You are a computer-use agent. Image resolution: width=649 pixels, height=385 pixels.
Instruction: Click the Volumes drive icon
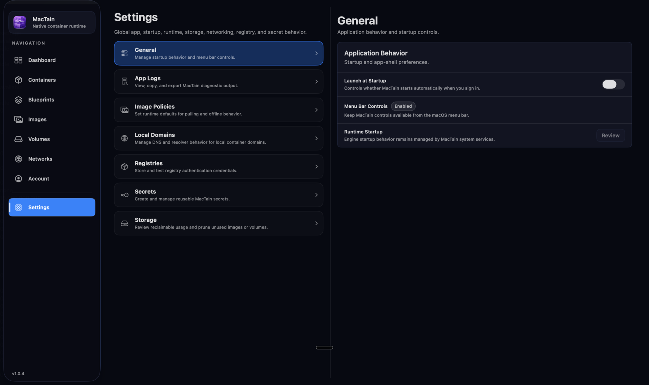18,139
